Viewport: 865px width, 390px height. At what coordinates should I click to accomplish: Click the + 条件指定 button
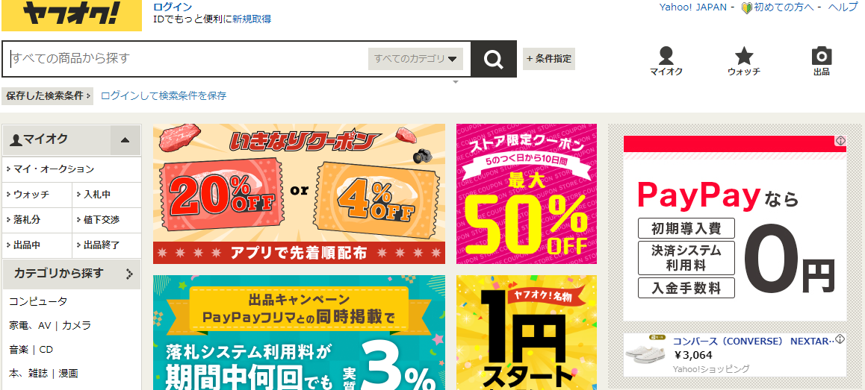549,59
